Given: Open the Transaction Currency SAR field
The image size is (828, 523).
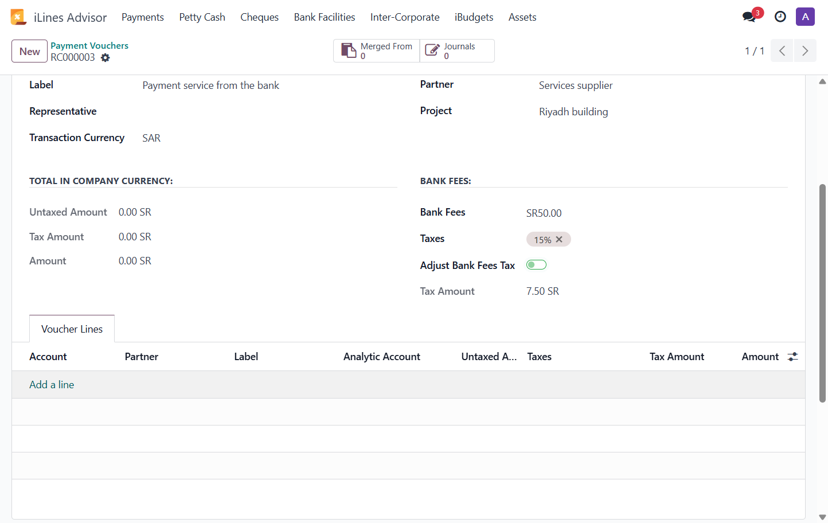Looking at the screenshot, I should [x=151, y=138].
